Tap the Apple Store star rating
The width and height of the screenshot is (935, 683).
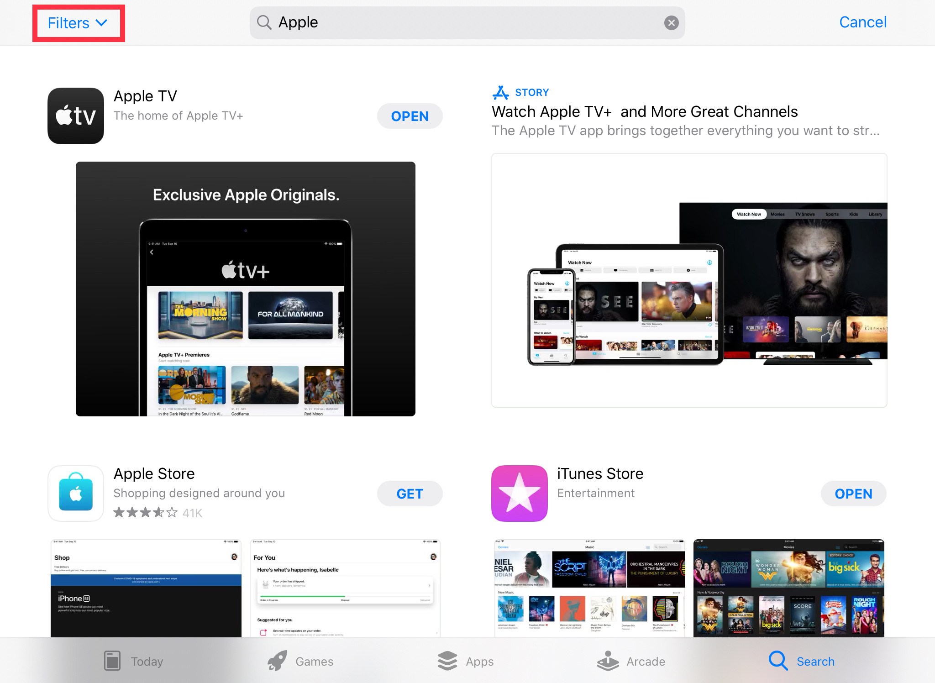145,513
